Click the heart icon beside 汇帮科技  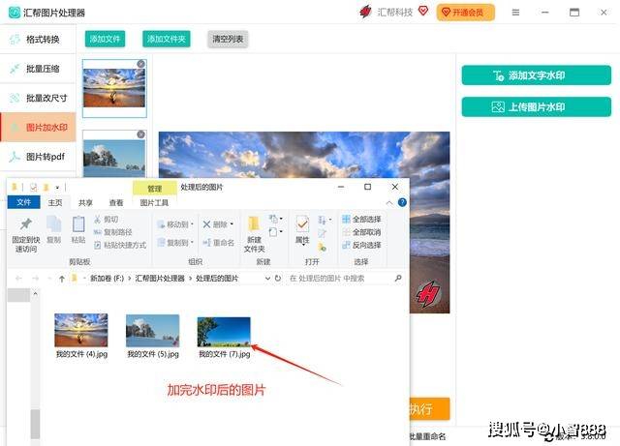click(423, 11)
